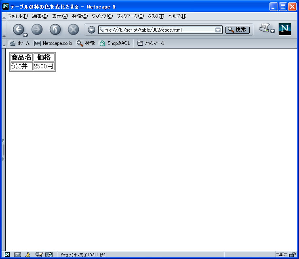Go back with the Back arrow button
The width and height of the screenshot is (299, 259).
click(x=18, y=30)
